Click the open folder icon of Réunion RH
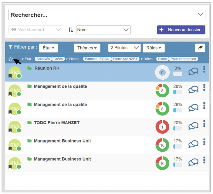The width and height of the screenshot is (213, 194). pos(29,68)
